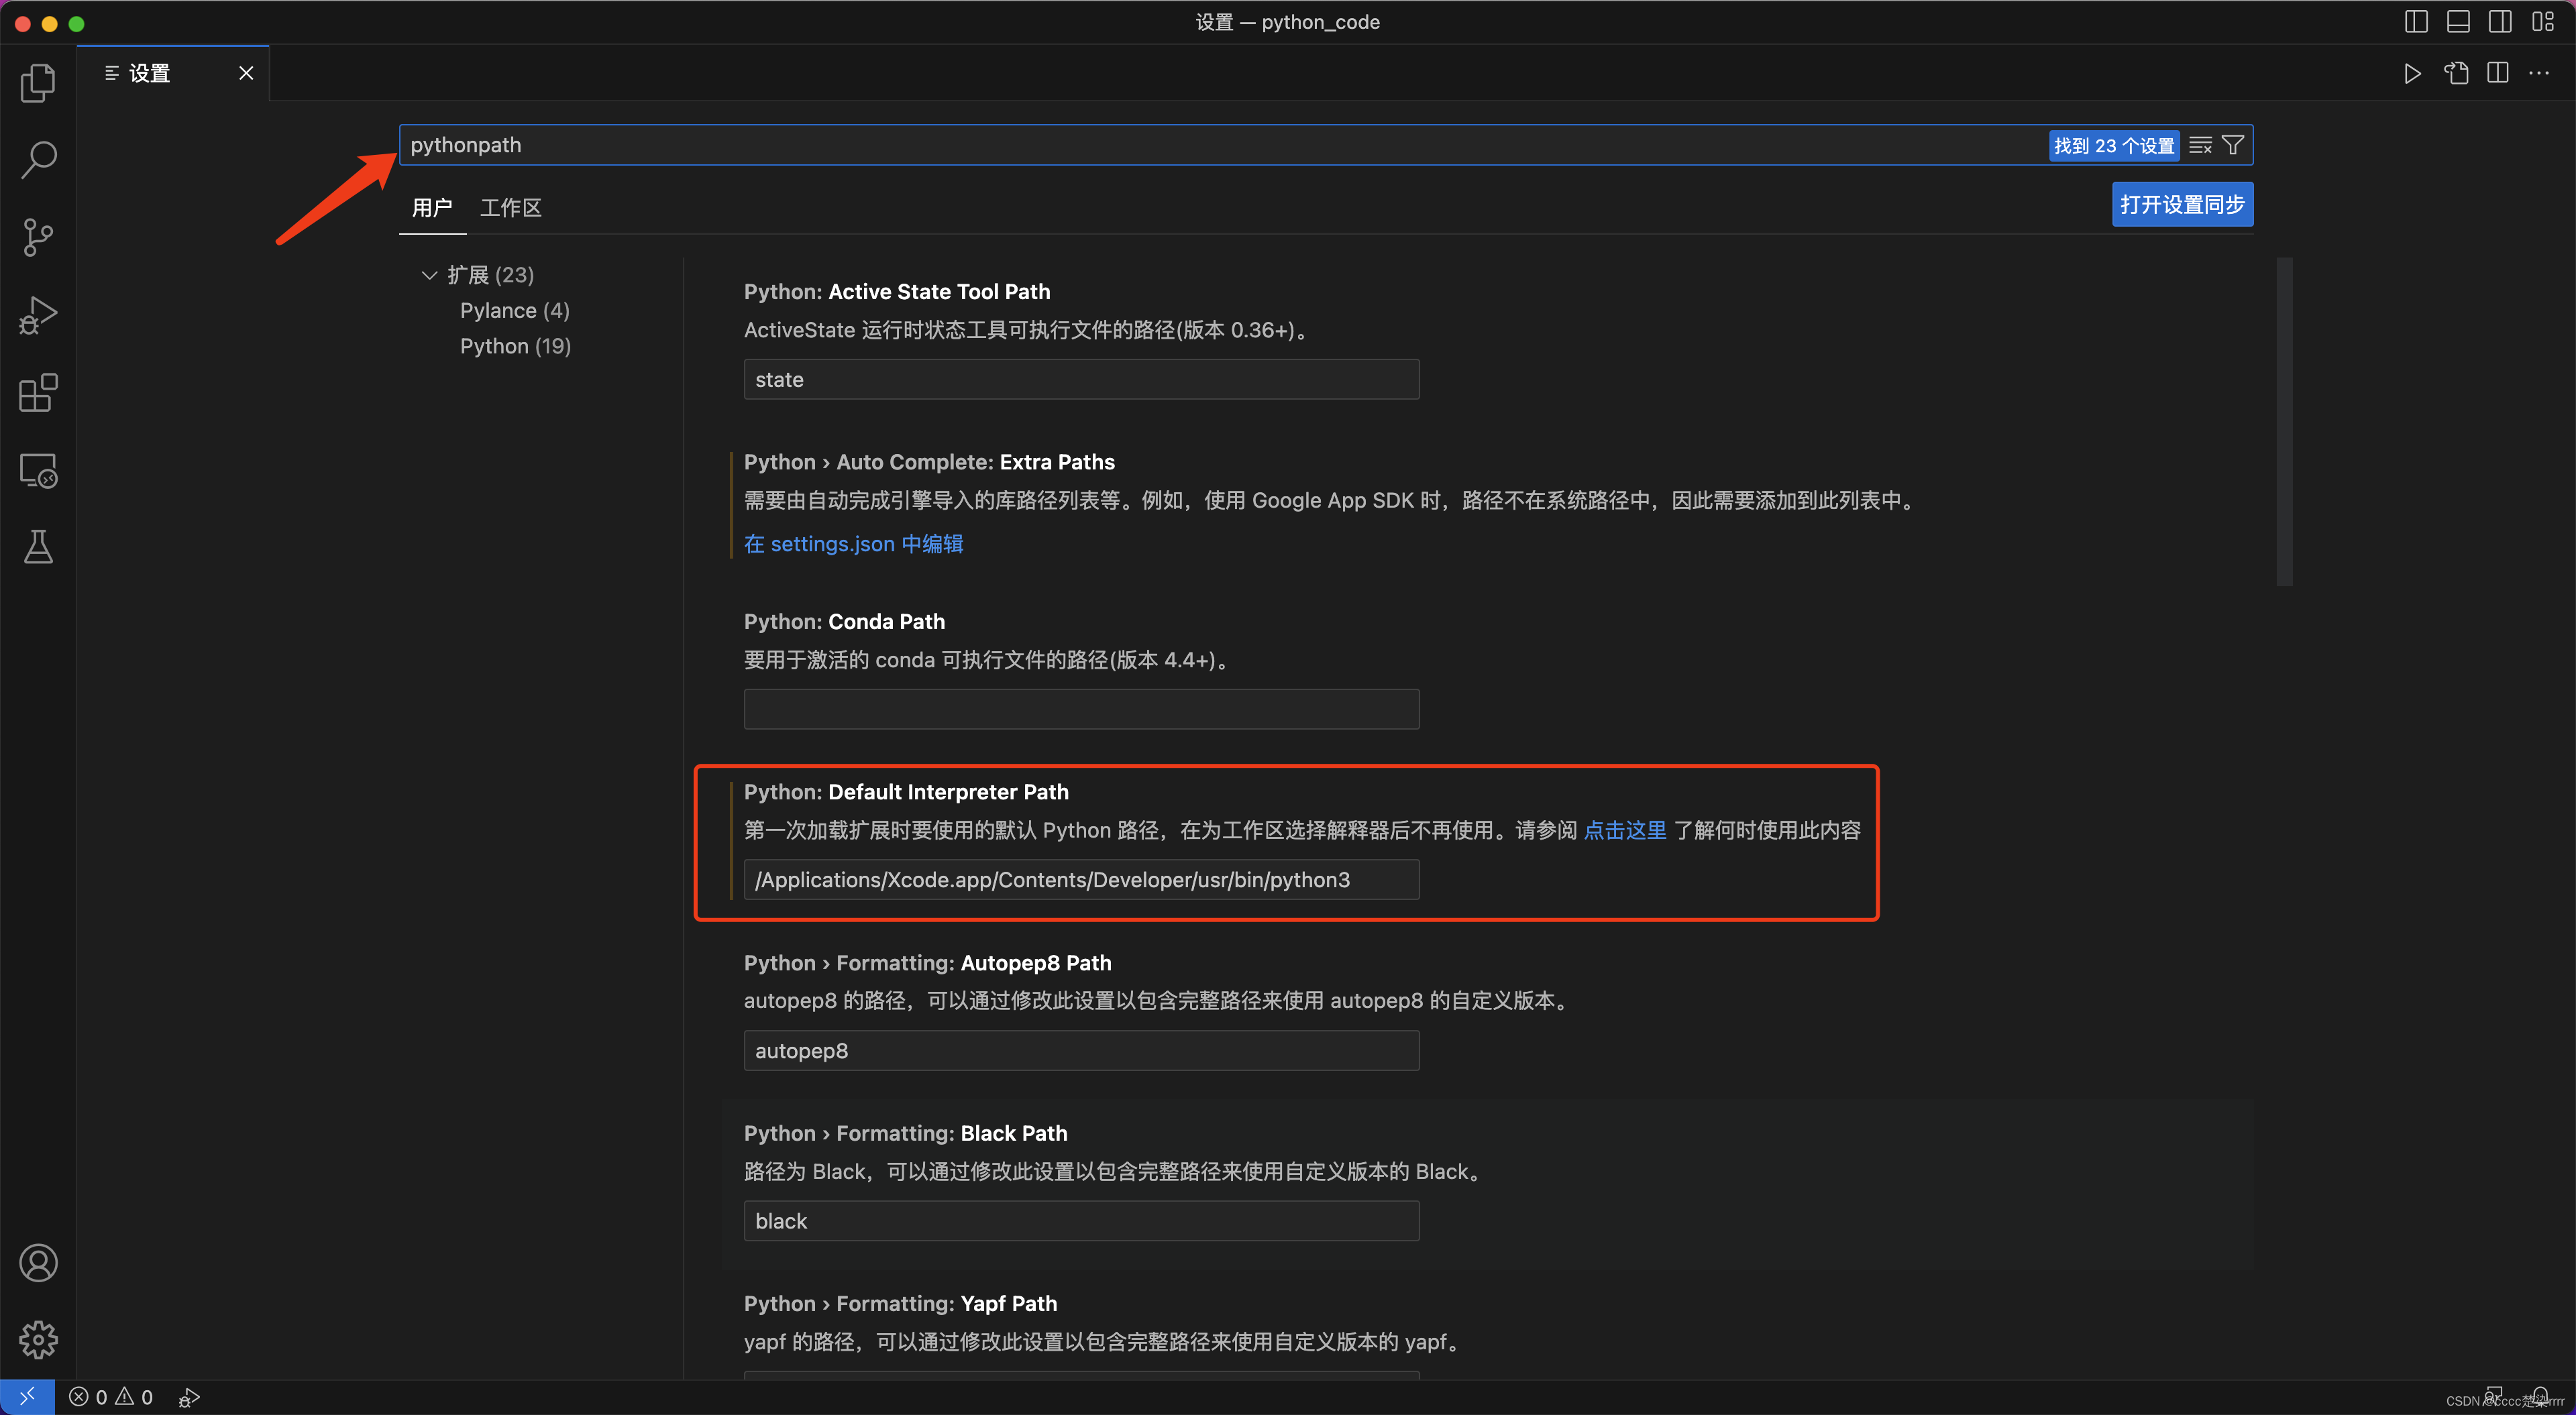Image resolution: width=2576 pixels, height=1415 pixels.
Task: Open the Explorer view in activity bar
Action: [38, 82]
